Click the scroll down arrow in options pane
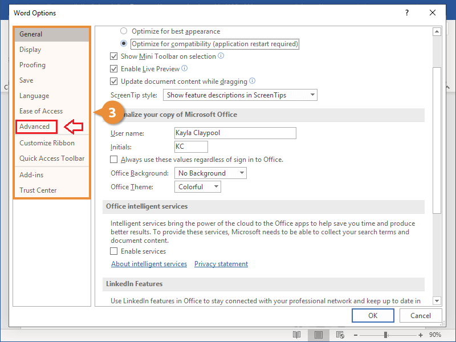The image size is (456, 342). (x=437, y=300)
